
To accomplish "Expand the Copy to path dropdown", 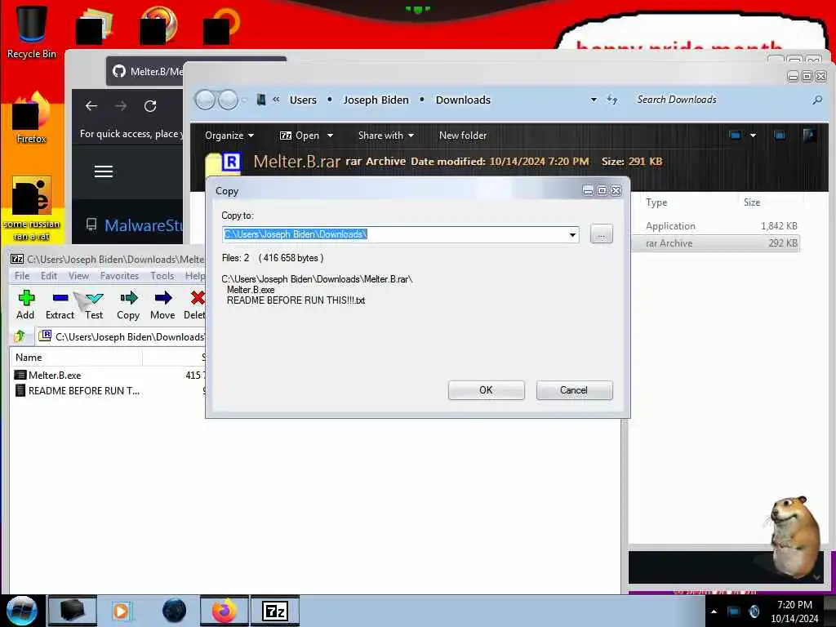I will coord(572,234).
